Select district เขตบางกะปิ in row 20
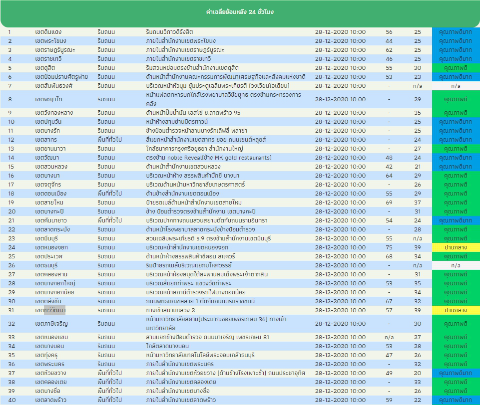 pos(49,211)
